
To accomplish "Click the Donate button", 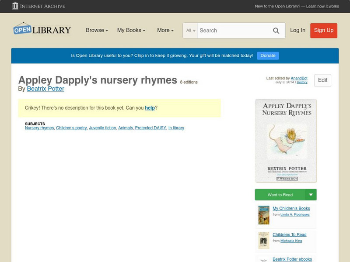I will pyautogui.click(x=267, y=55).
